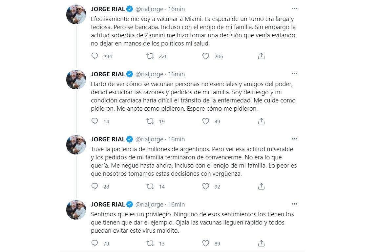Retweet the tweet with 226 retweets
This screenshot has width=378, height=252.
150,56
